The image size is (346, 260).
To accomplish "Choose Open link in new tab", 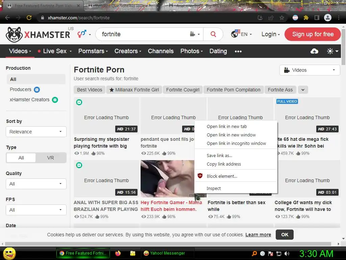I will 227,127.
